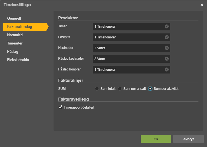The image size is (207, 147).
Task: Click the Timerapport detaljert label
Action: [79, 107]
